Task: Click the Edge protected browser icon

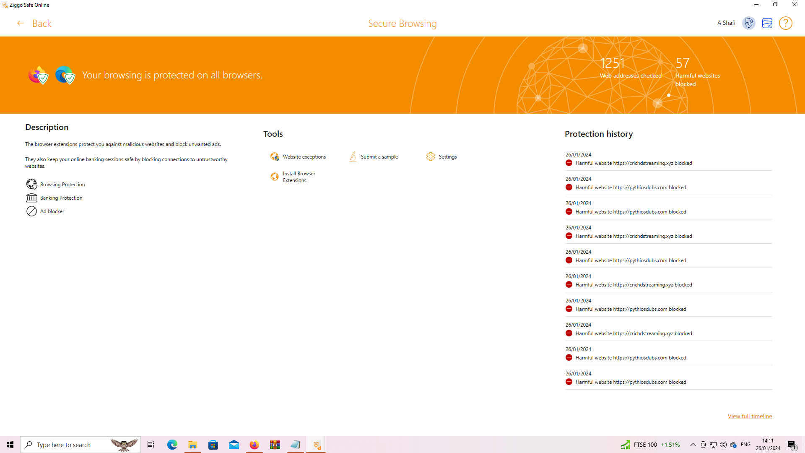Action: [65, 75]
